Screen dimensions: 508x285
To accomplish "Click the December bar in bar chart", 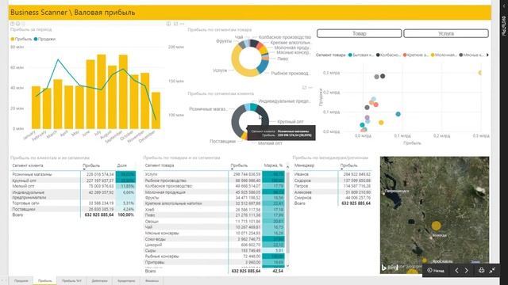I will click(x=156, y=111).
